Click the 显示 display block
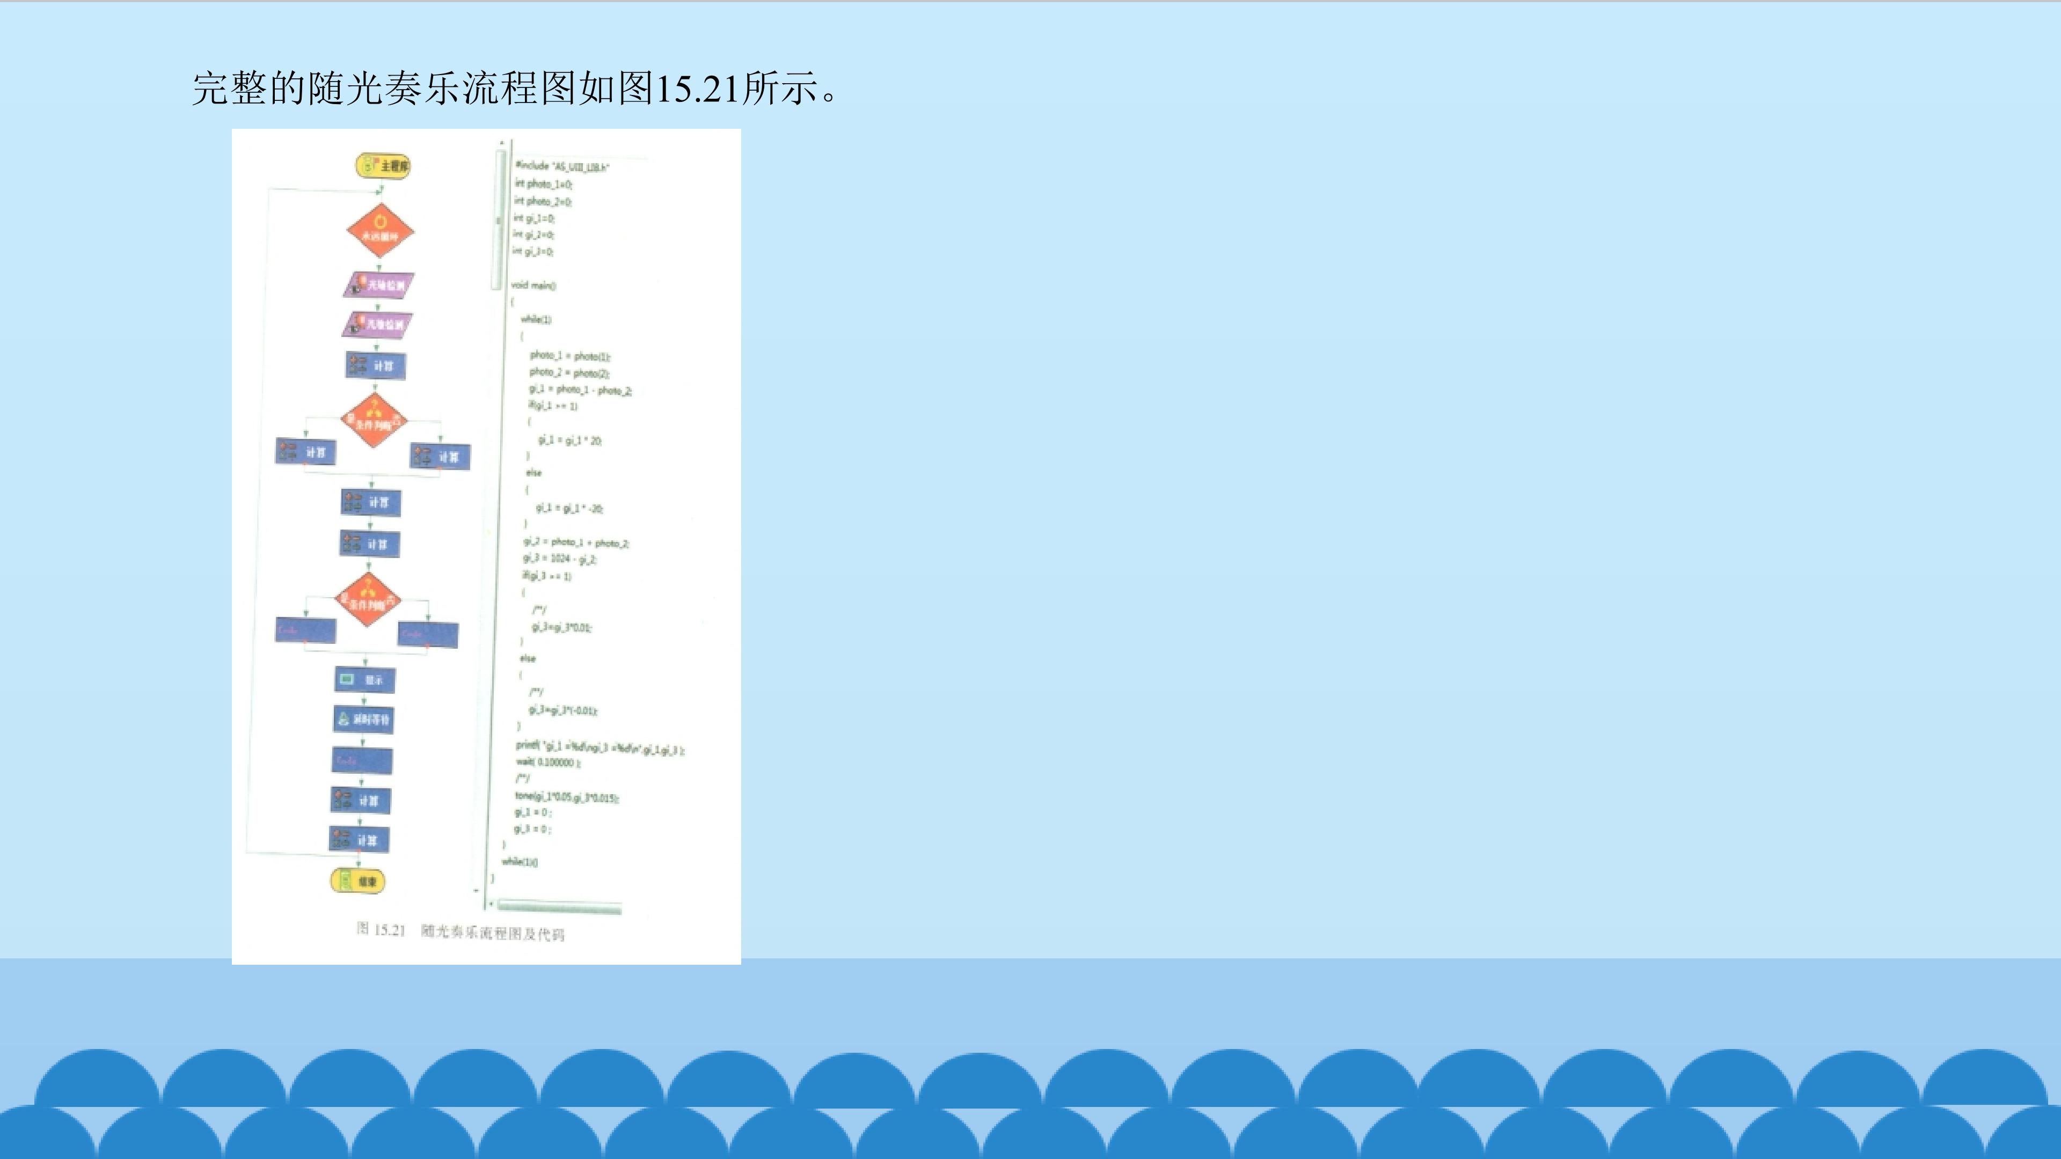The width and height of the screenshot is (2061, 1159). tap(364, 680)
